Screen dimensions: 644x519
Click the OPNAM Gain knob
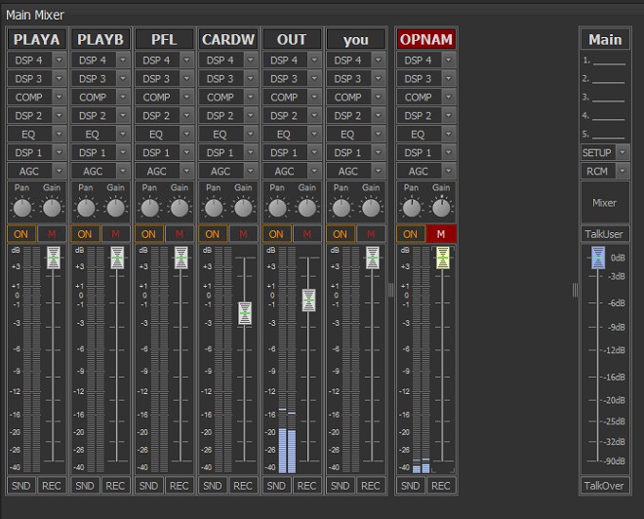[x=441, y=208]
